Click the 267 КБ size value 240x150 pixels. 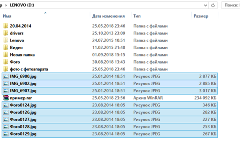pyautogui.click(x=209, y=134)
